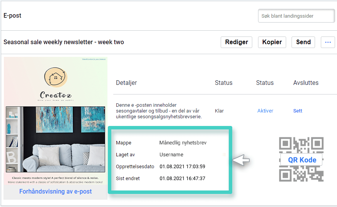Image resolution: width=337 pixels, height=207 pixels.
Task: Click the Opprettelsesdato value 01.08.2021 17:03:59
Action: click(182, 167)
